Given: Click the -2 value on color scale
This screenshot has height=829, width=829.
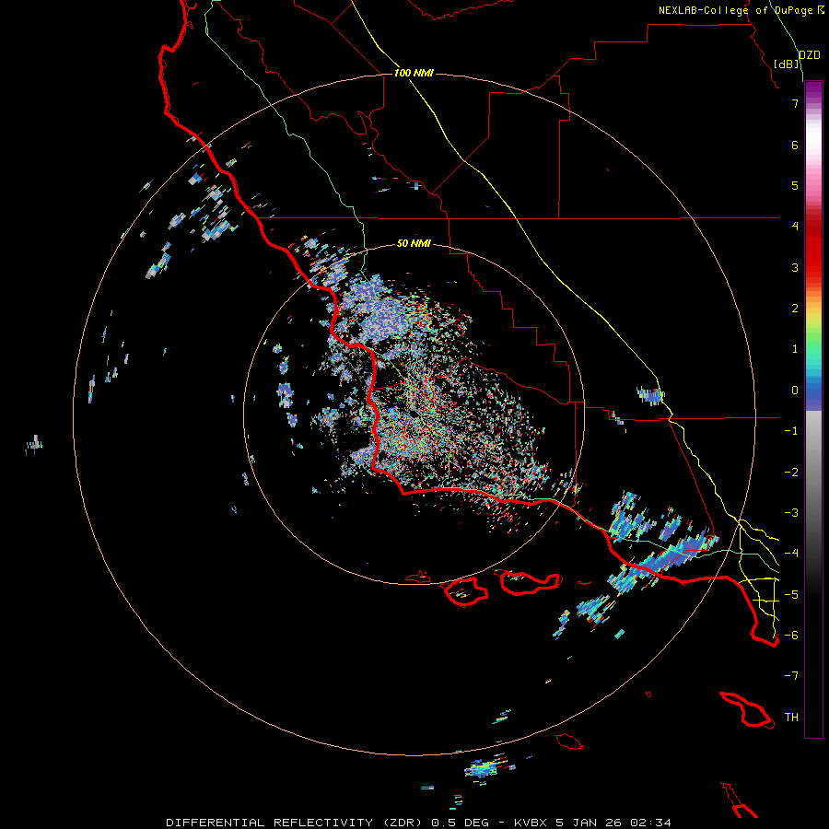Looking at the screenshot, I should (x=791, y=473).
